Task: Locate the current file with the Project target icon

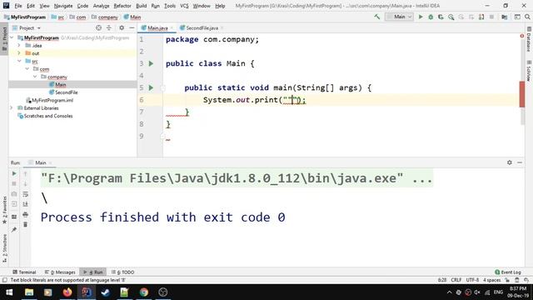Action: 98,27
